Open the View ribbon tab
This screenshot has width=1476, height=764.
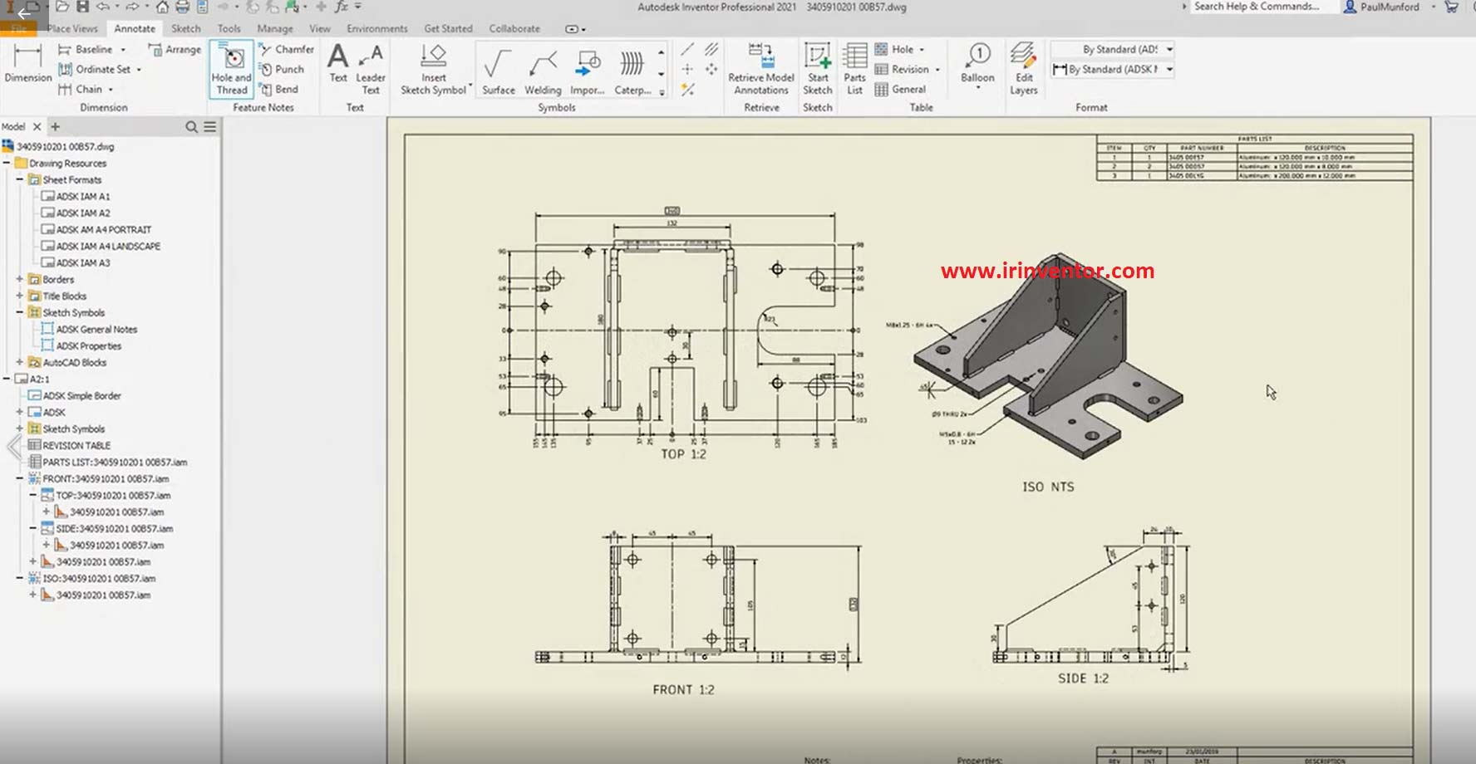pos(320,28)
